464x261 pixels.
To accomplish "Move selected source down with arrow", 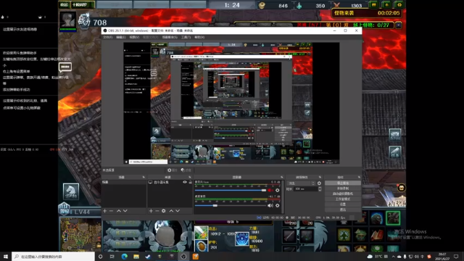I will pyautogui.click(x=178, y=211).
